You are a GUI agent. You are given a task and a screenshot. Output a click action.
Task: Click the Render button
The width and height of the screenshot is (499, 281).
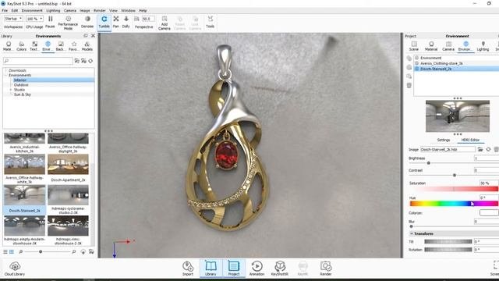326,269
